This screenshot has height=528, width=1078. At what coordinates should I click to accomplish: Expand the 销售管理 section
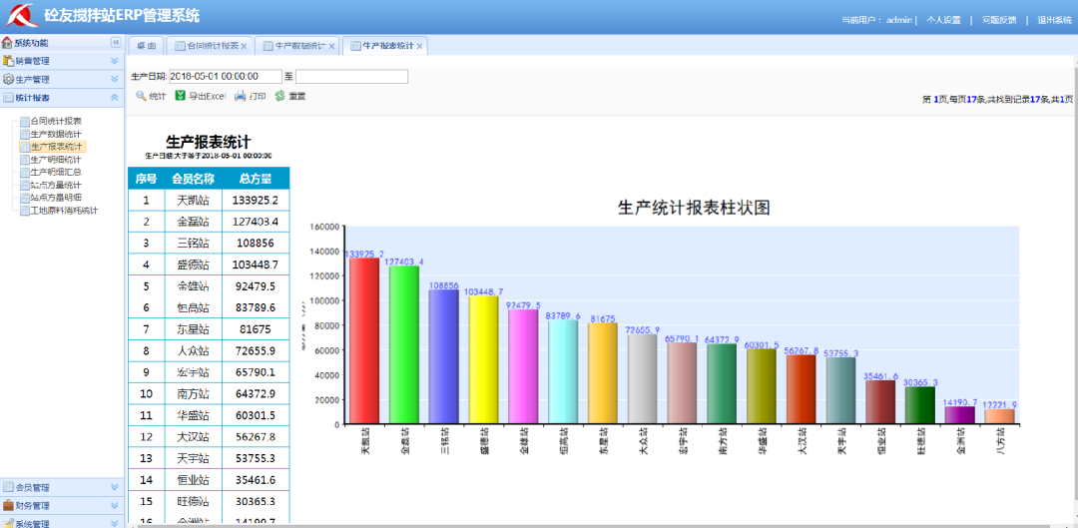point(114,61)
